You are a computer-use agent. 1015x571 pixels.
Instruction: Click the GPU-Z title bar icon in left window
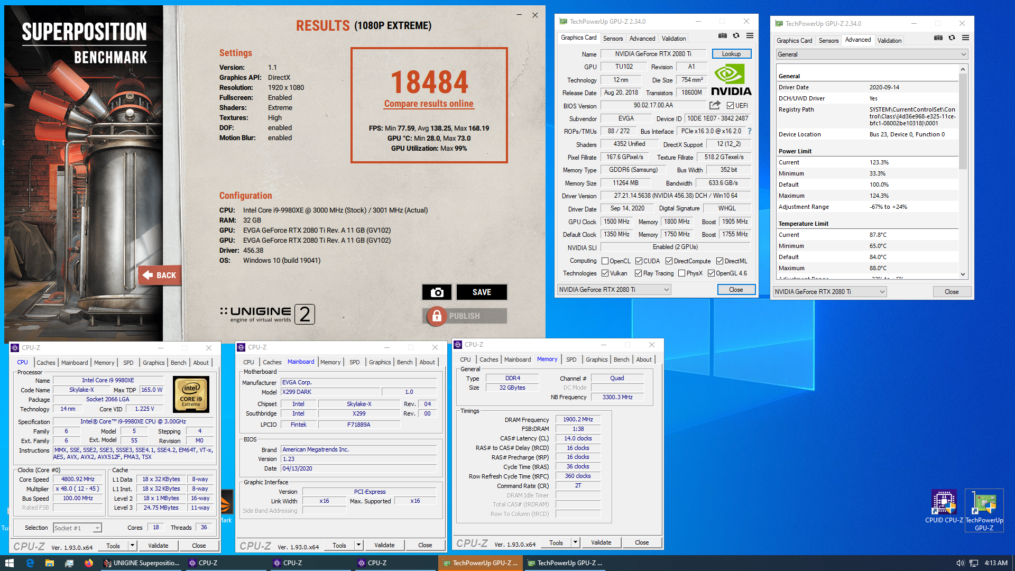563,22
